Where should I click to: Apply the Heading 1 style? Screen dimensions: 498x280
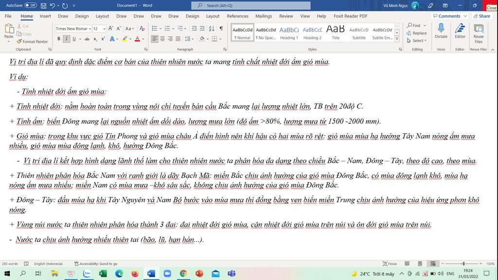point(289,33)
